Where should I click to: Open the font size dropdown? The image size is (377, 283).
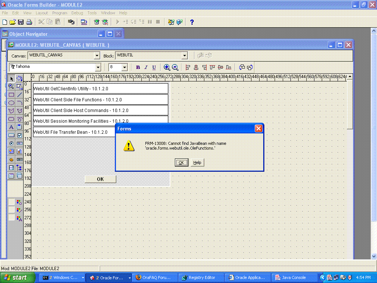click(x=124, y=67)
